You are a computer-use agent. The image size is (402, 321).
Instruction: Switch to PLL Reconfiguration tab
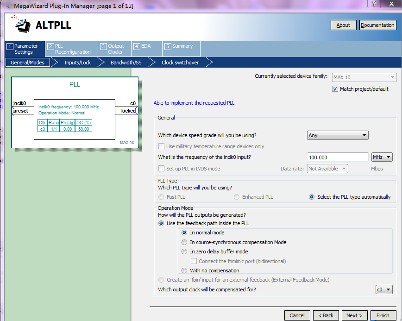click(x=72, y=49)
